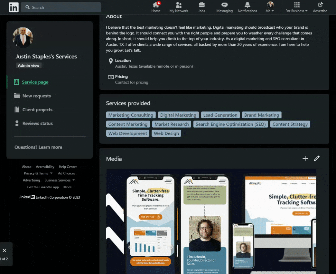The image size is (336, 274).
Task: Click the hamburger menu in first phone mockup
Action: (x=168, y=181)
